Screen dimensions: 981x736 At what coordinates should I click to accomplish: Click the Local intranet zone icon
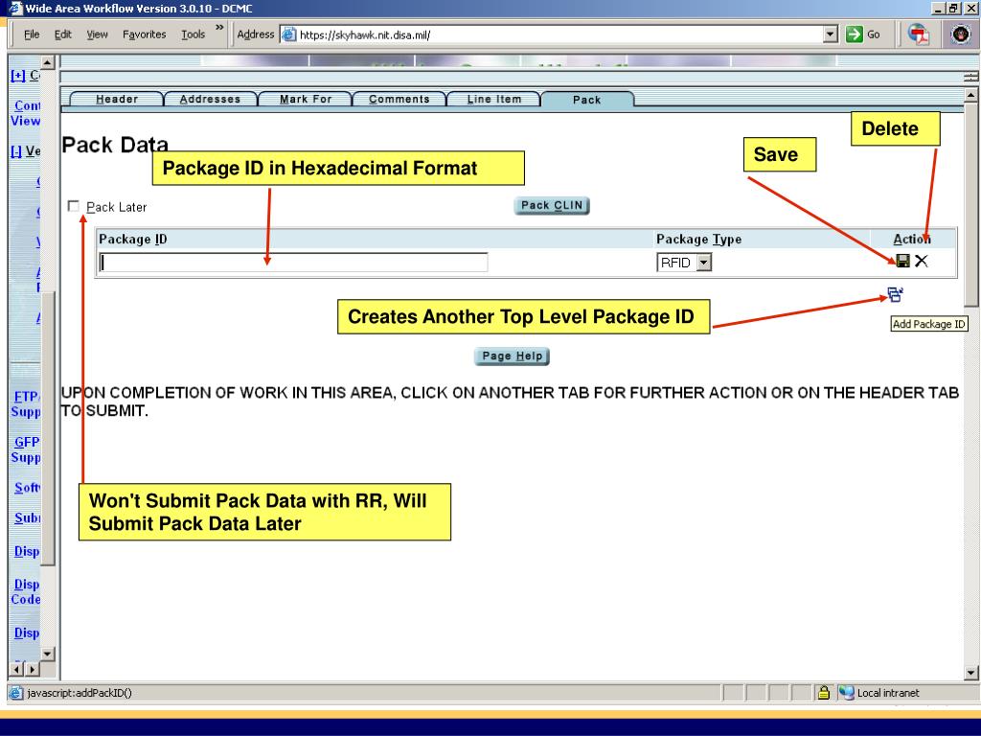click(x=846, y=692)
